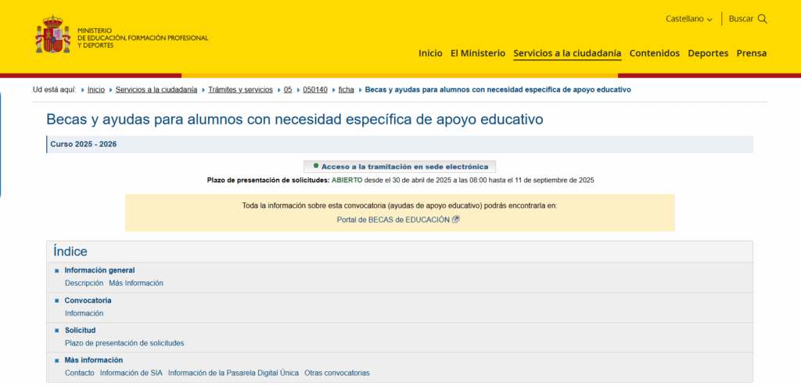Jump to Más información index heading
801x386 pixels.
[94, 360]
